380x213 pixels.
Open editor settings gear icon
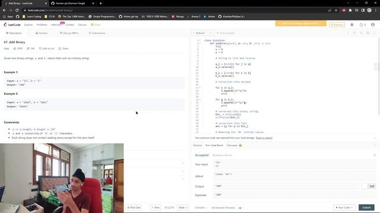tap(368, 33)
